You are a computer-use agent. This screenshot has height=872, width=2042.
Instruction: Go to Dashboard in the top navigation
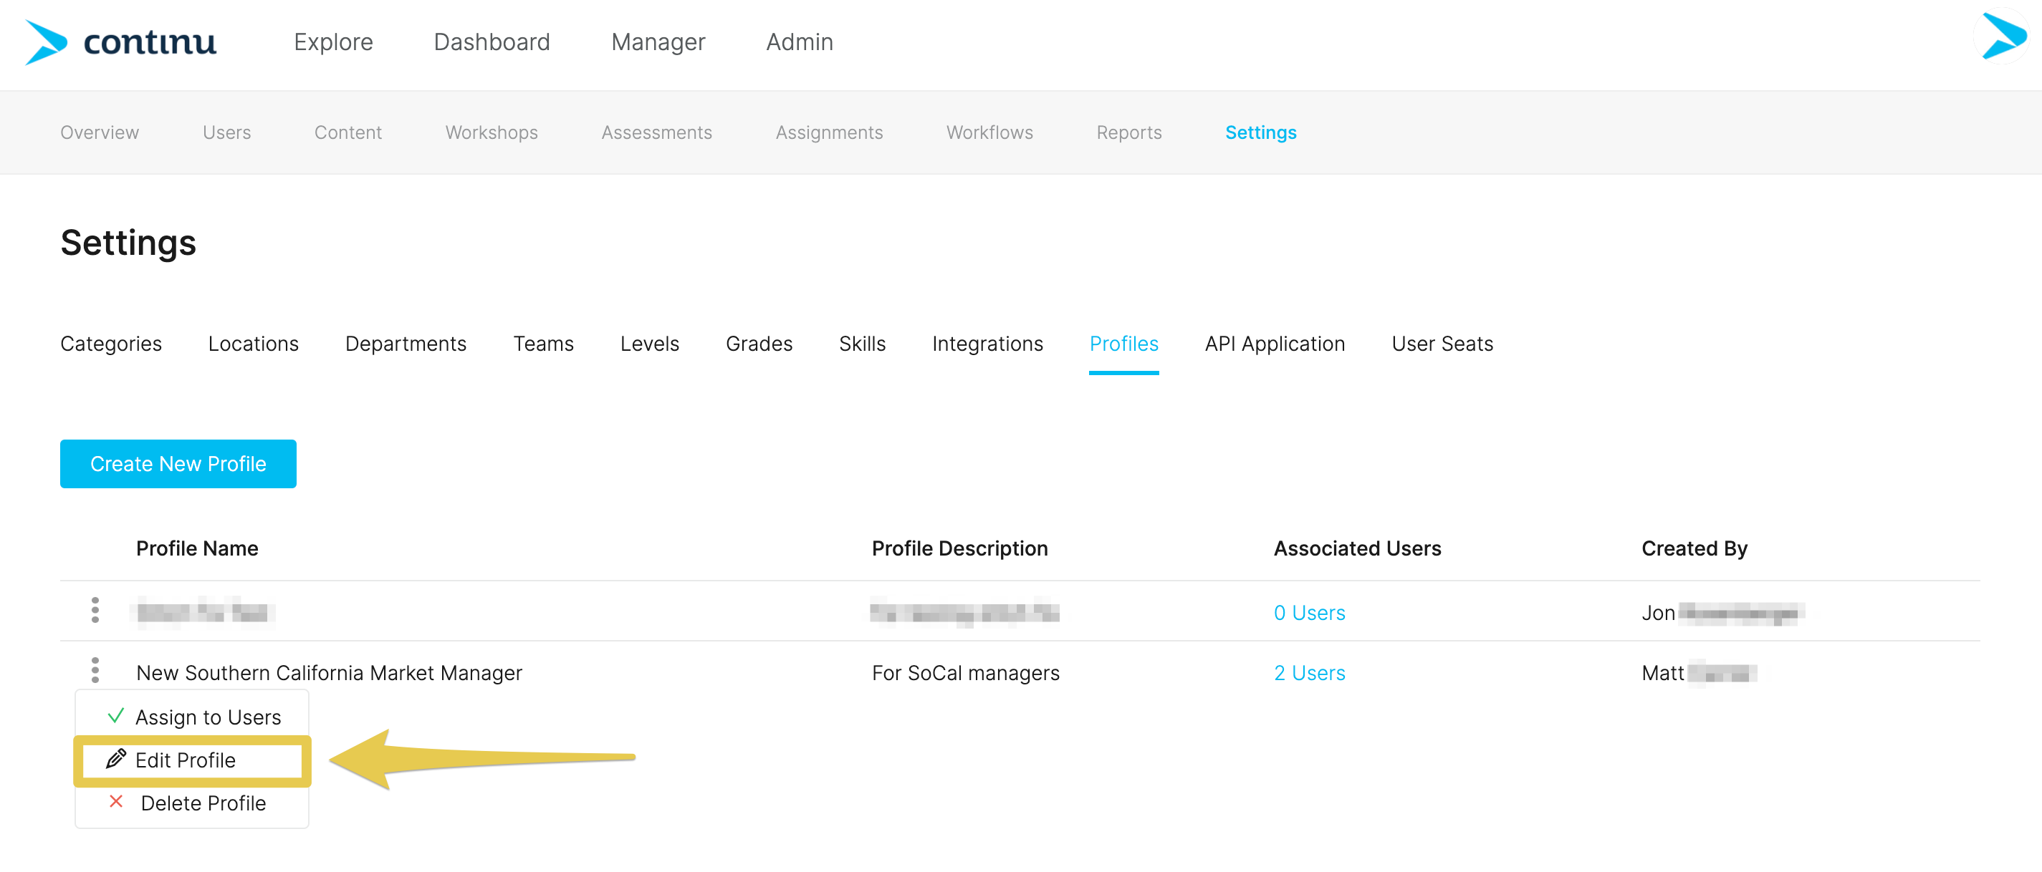click(x=492, y=42)
